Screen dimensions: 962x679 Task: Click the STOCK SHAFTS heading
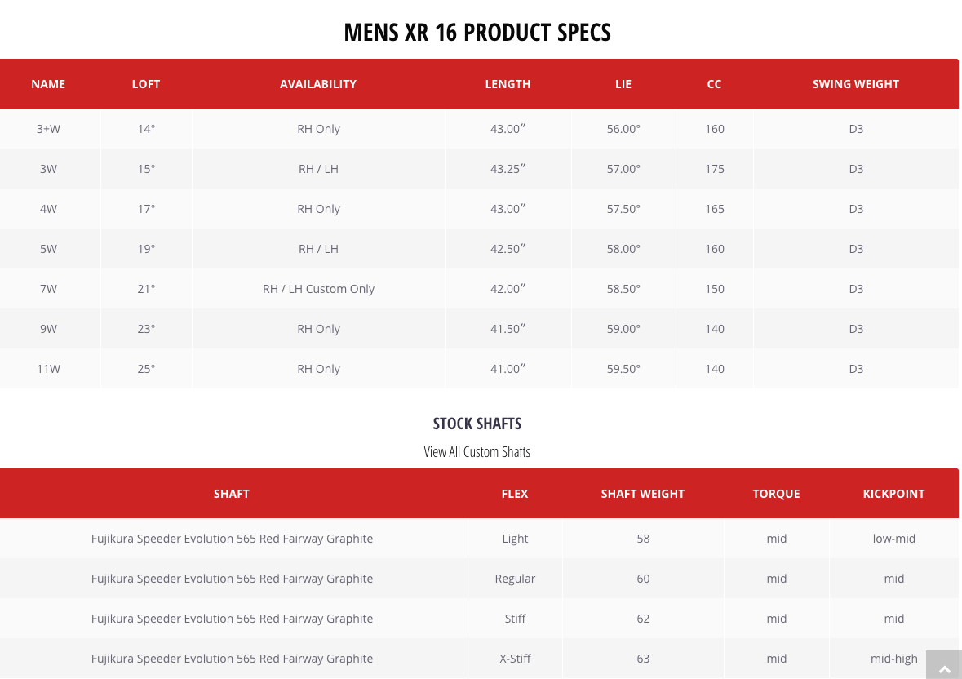point(477,424)
